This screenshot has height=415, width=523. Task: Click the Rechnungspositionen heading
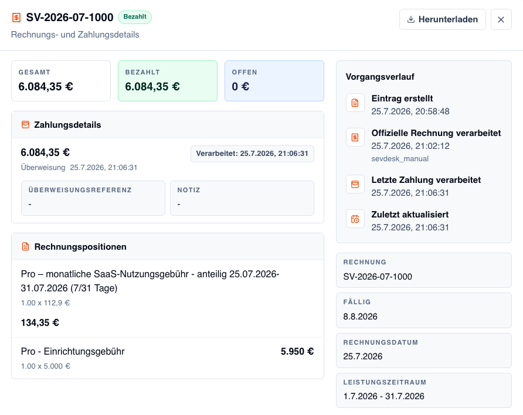(x=80, y=247)
